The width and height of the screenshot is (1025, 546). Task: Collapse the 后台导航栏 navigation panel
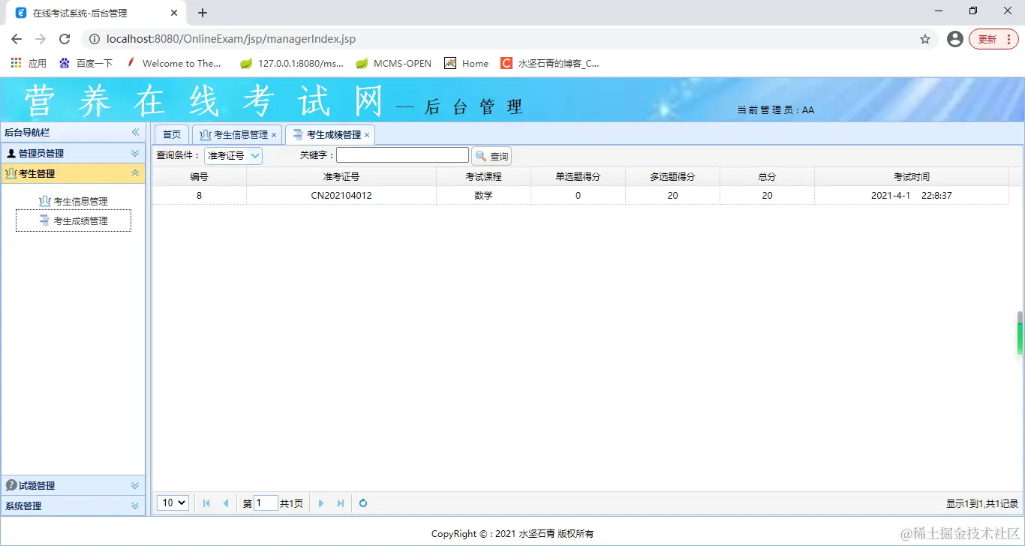coord(136,132)
